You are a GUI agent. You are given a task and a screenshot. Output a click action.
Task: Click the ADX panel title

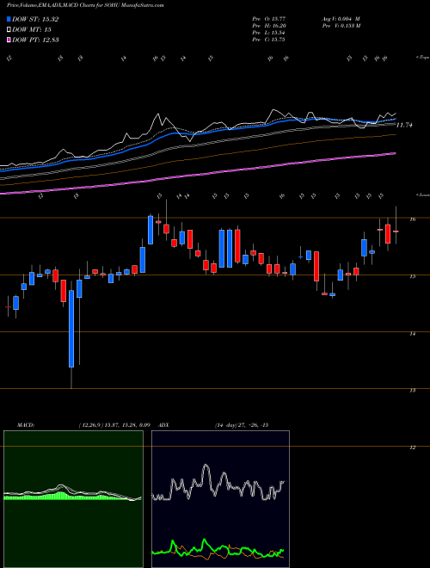[164, 425]
